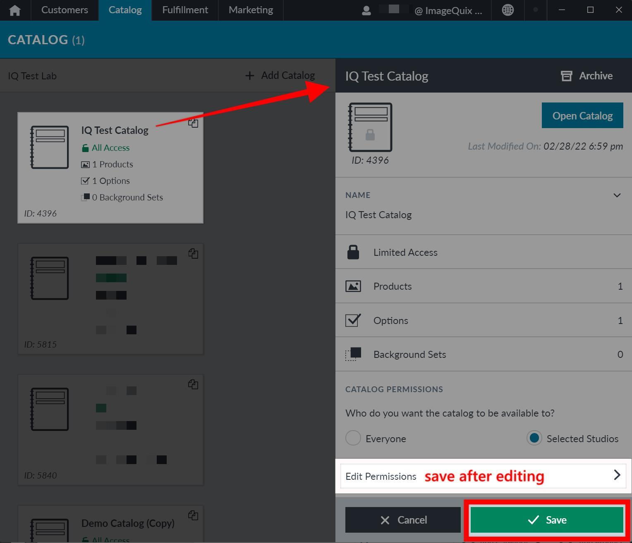Select the IQ Test Catalog notebook thumbnail
The width and height of the screenshot is (632, 543).
click(50, 147)
